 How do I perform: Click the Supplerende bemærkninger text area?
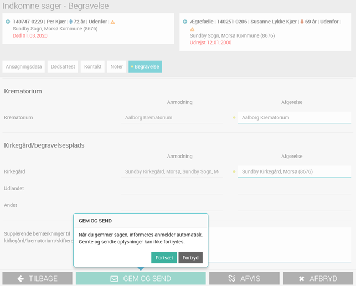pyautogui.click(x=280, y=245)
